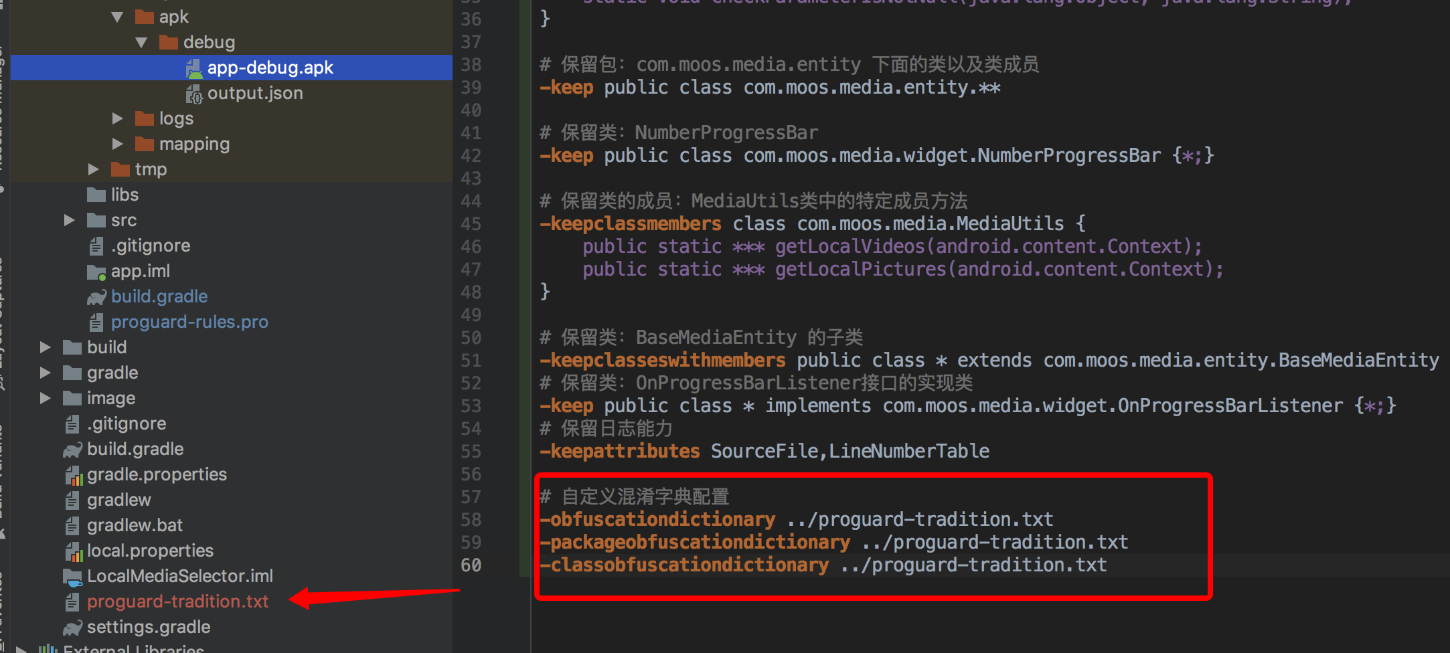Click line number 60 in gutter
The height and width of the screenshot is (653, 1450).
471,565
